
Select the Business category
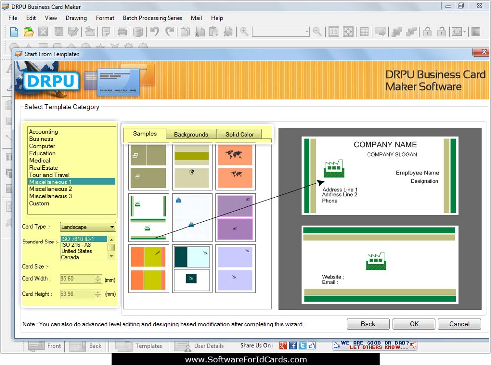[41, 139]
